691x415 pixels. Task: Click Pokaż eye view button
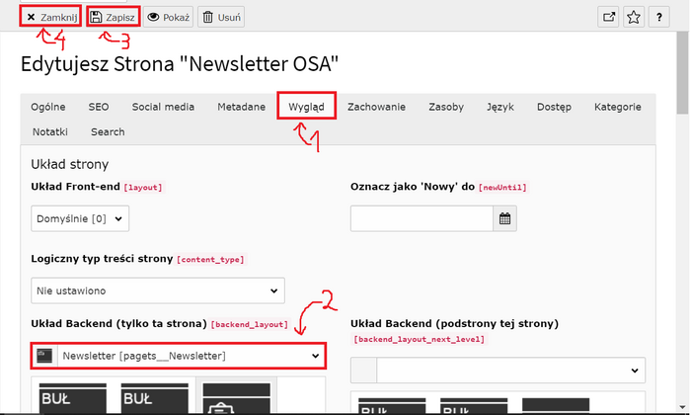[x=168, y=17]
